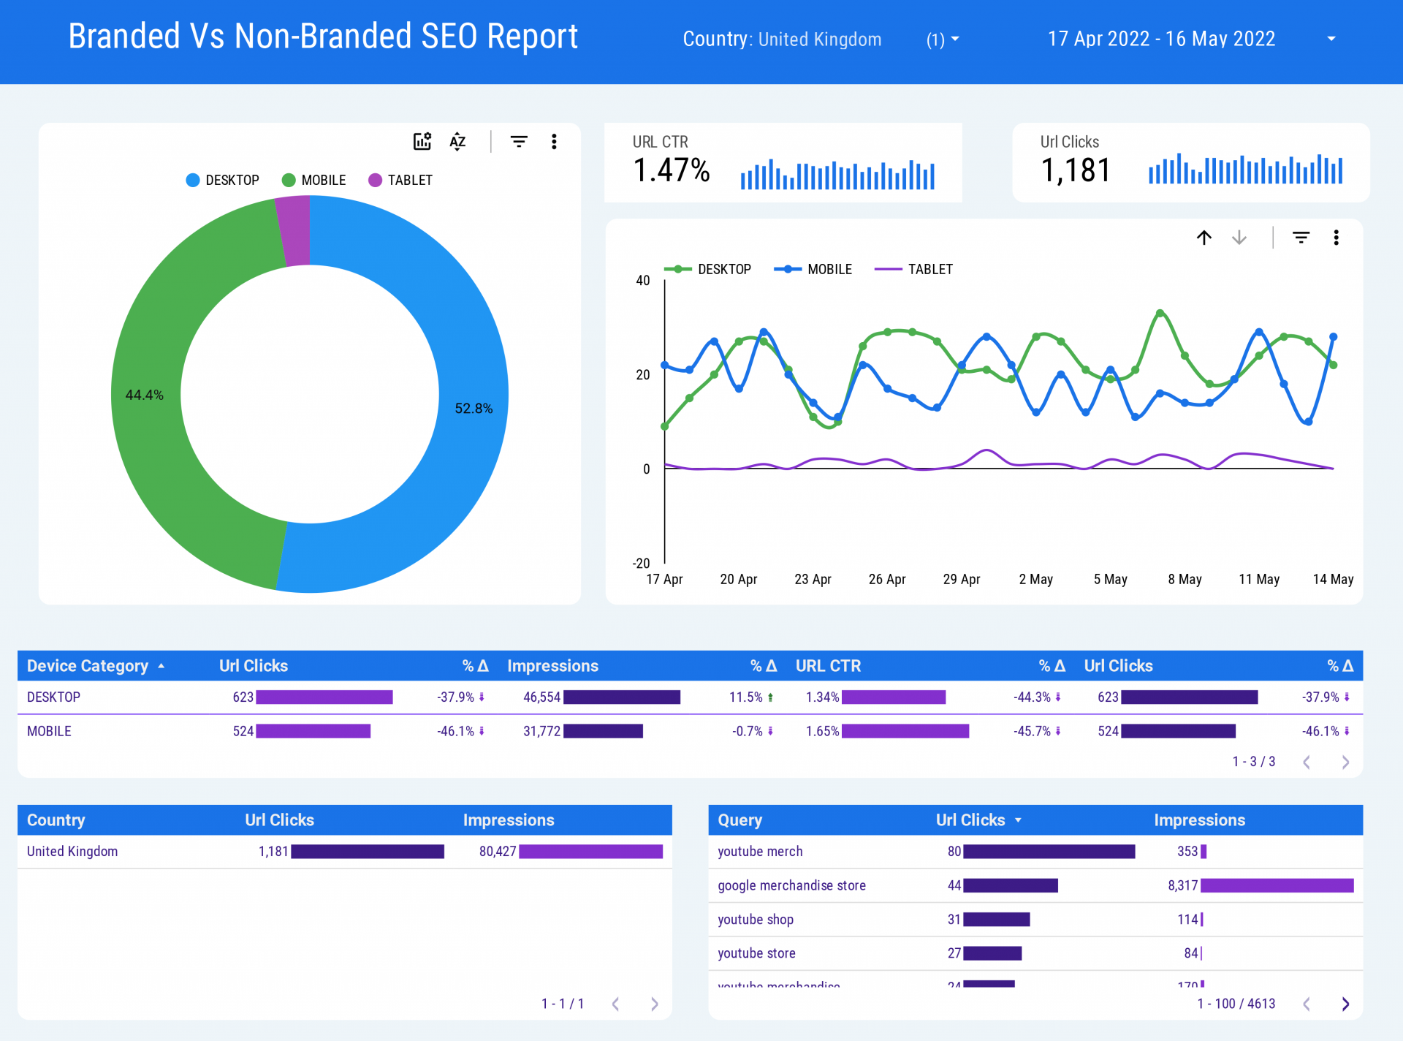The width and height of the screenshot is (1403, 1041).
Task: Open the date range selector dropdown
Action: pyautogui.click(x=1331, y=39)
